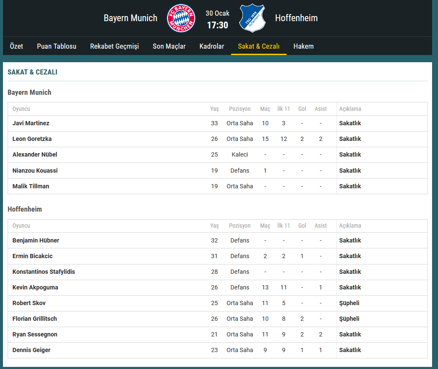This screenshot has width=438, height=369.
Task: Click the FC Bayern München crest logo
Action: point(181,18)
